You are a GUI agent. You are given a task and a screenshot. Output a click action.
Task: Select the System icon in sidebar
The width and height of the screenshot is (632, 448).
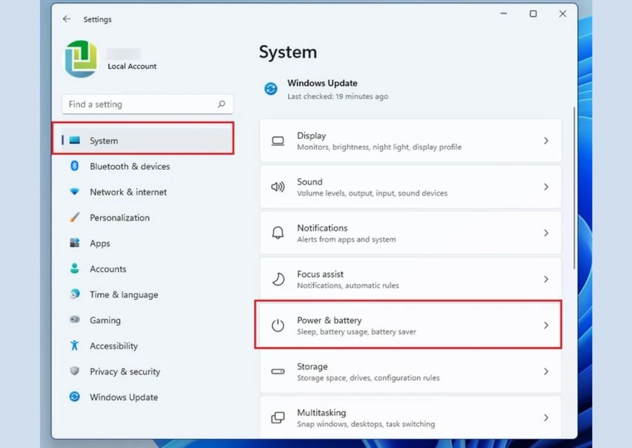click(x=74, y=140)
